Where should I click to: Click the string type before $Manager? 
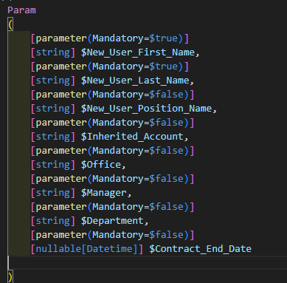[x=52, y=193]
